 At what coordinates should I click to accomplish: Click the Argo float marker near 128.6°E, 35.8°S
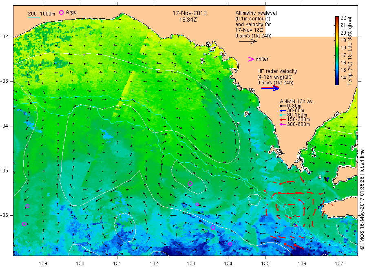coord(27,206)
